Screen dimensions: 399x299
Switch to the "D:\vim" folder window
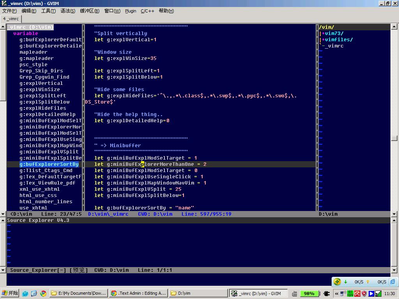coord(198,293)
